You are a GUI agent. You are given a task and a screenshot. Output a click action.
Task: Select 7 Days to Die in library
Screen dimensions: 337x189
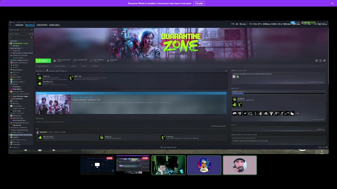pos(16,51)
